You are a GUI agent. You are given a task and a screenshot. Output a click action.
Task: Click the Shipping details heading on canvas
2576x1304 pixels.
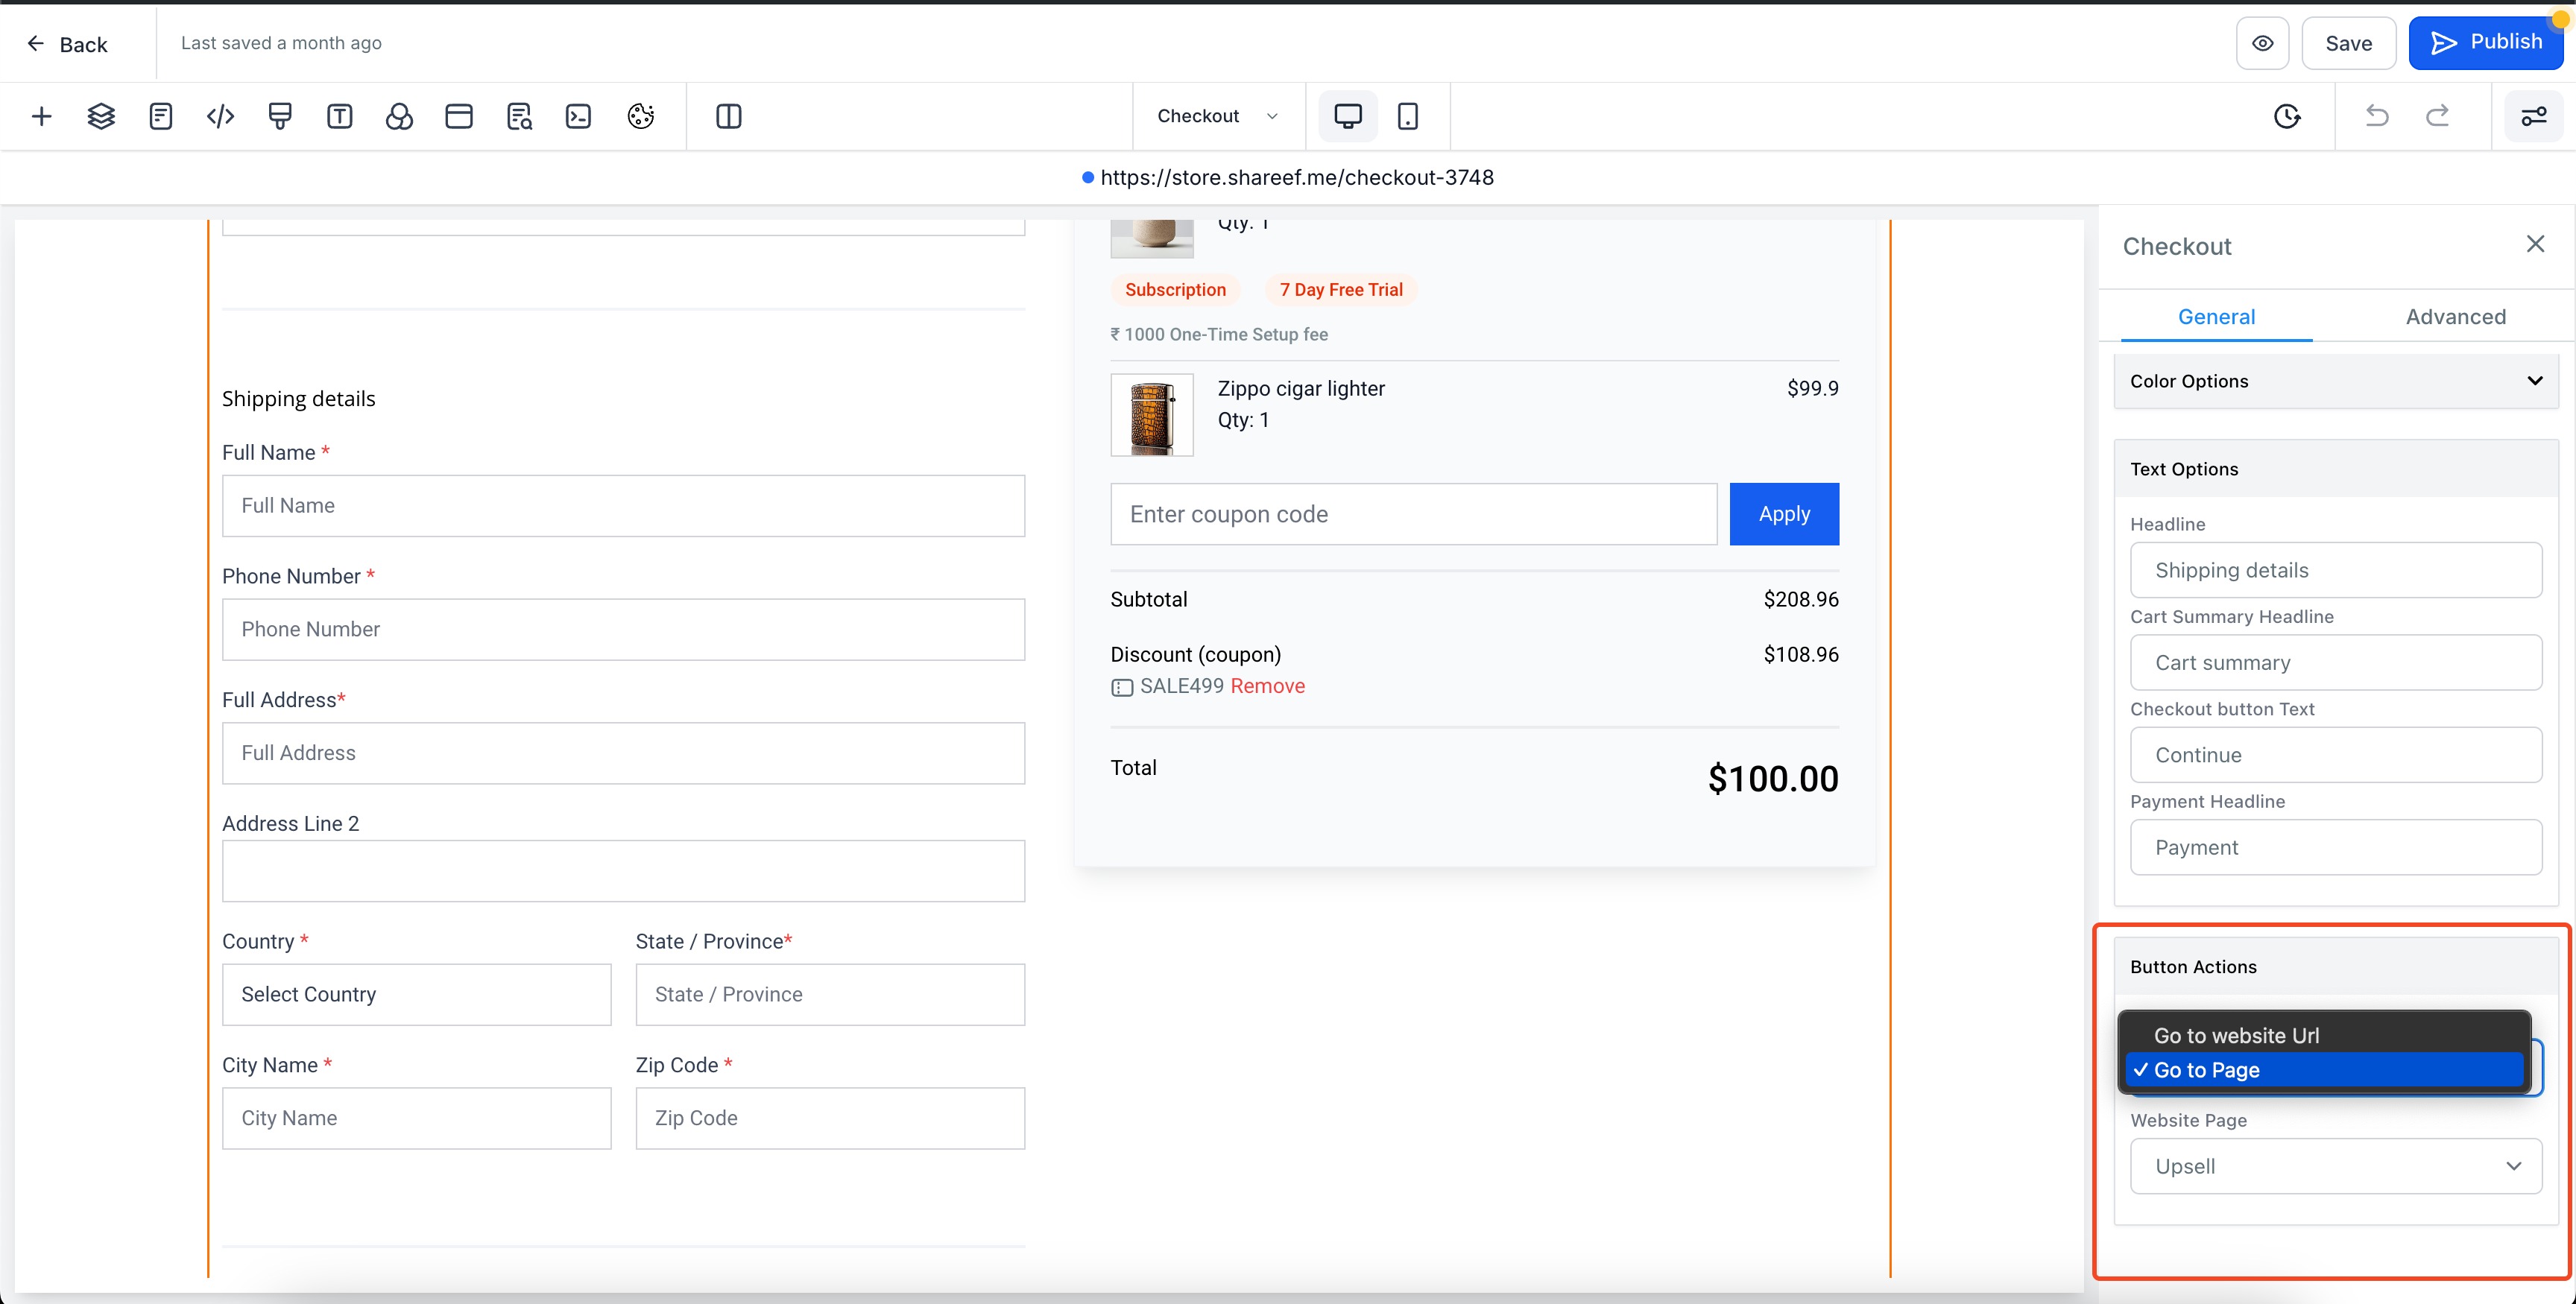coord(299,399)
